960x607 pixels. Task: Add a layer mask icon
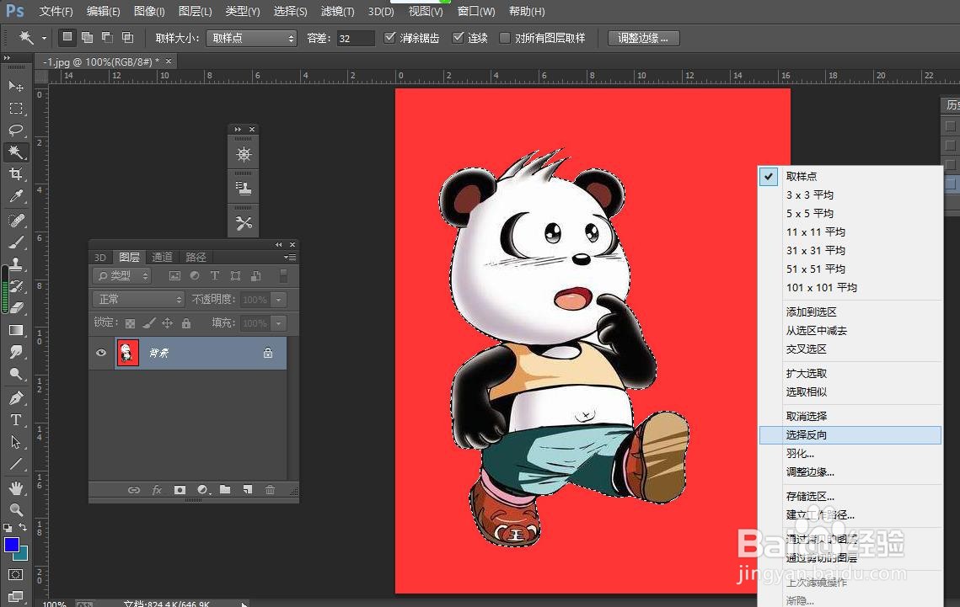click(180, 490)
